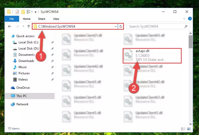Screen dimensions: 199x135
Task: Open the File menu tab
Action: [12, 19]
